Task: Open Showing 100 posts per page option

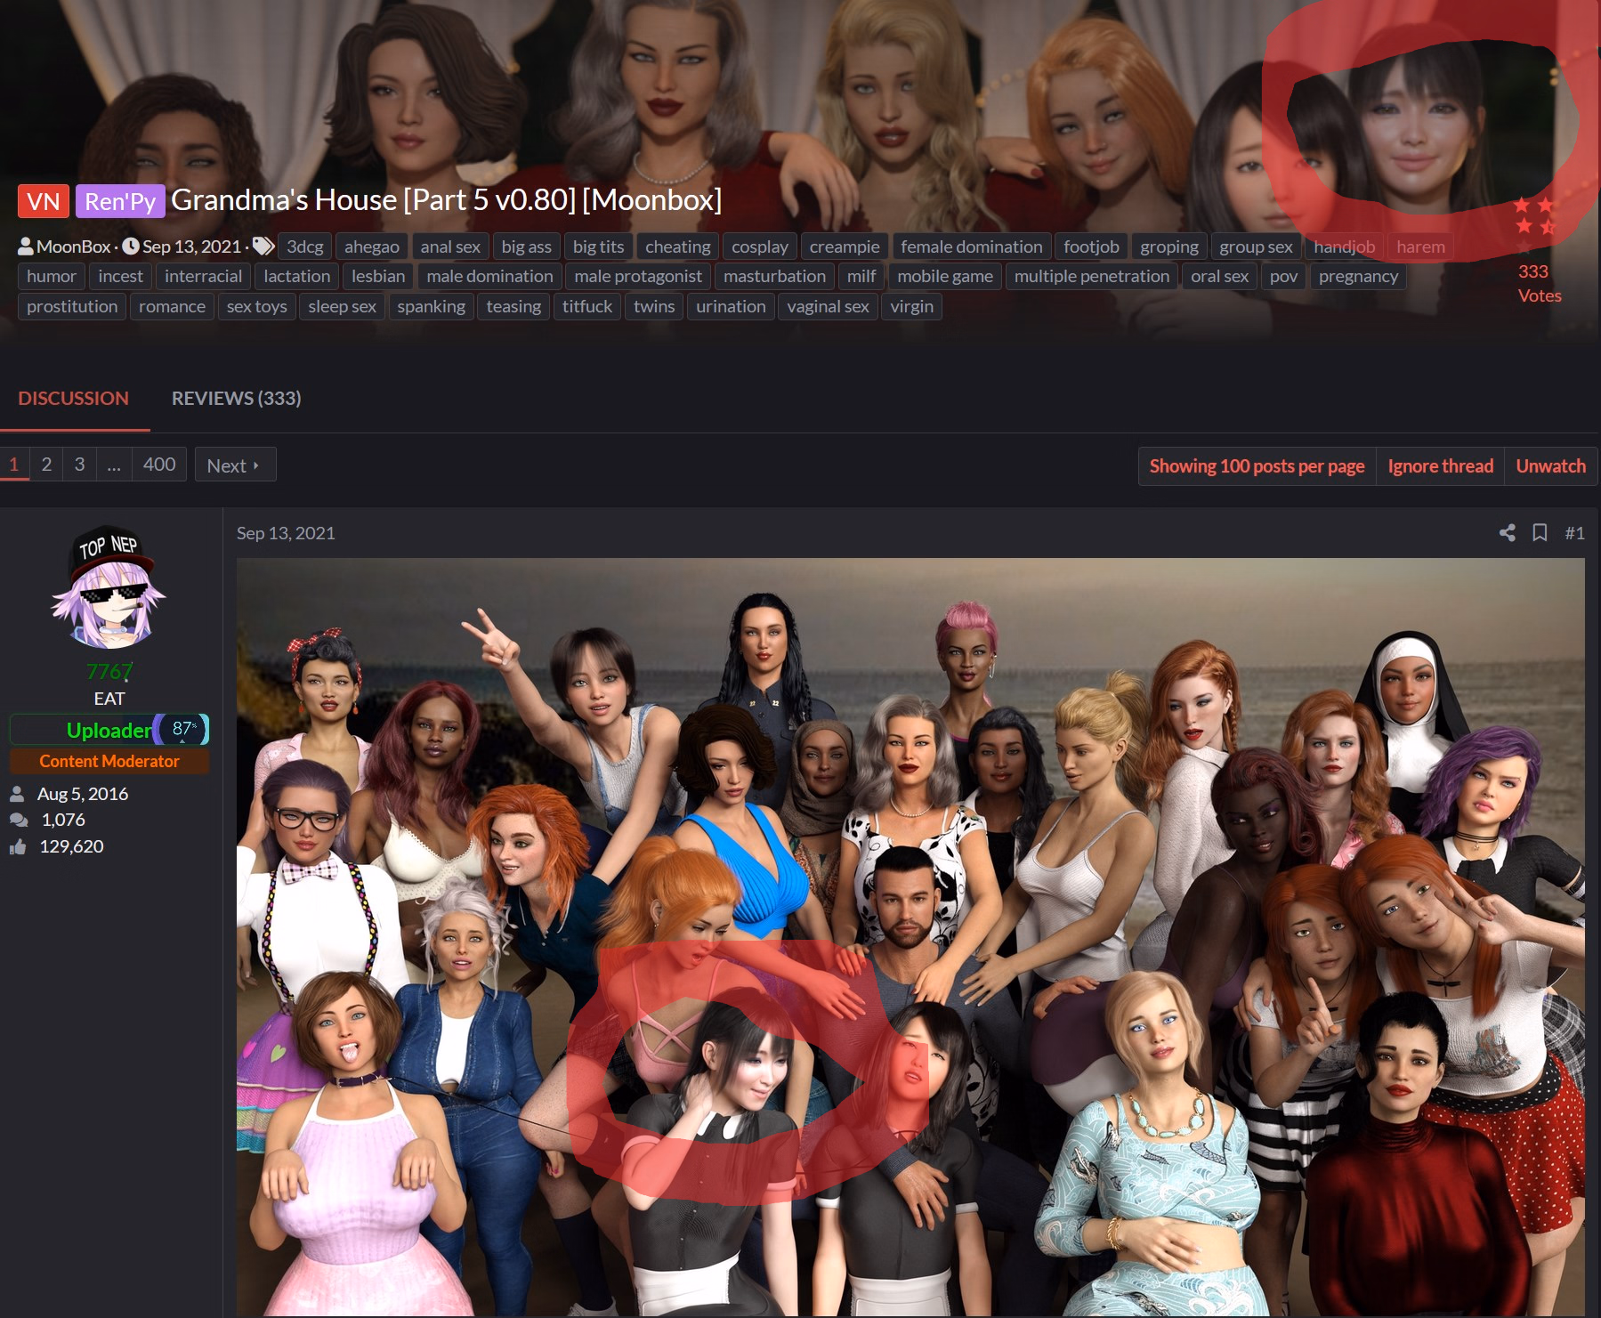Action: click(x=1257, y=465)
